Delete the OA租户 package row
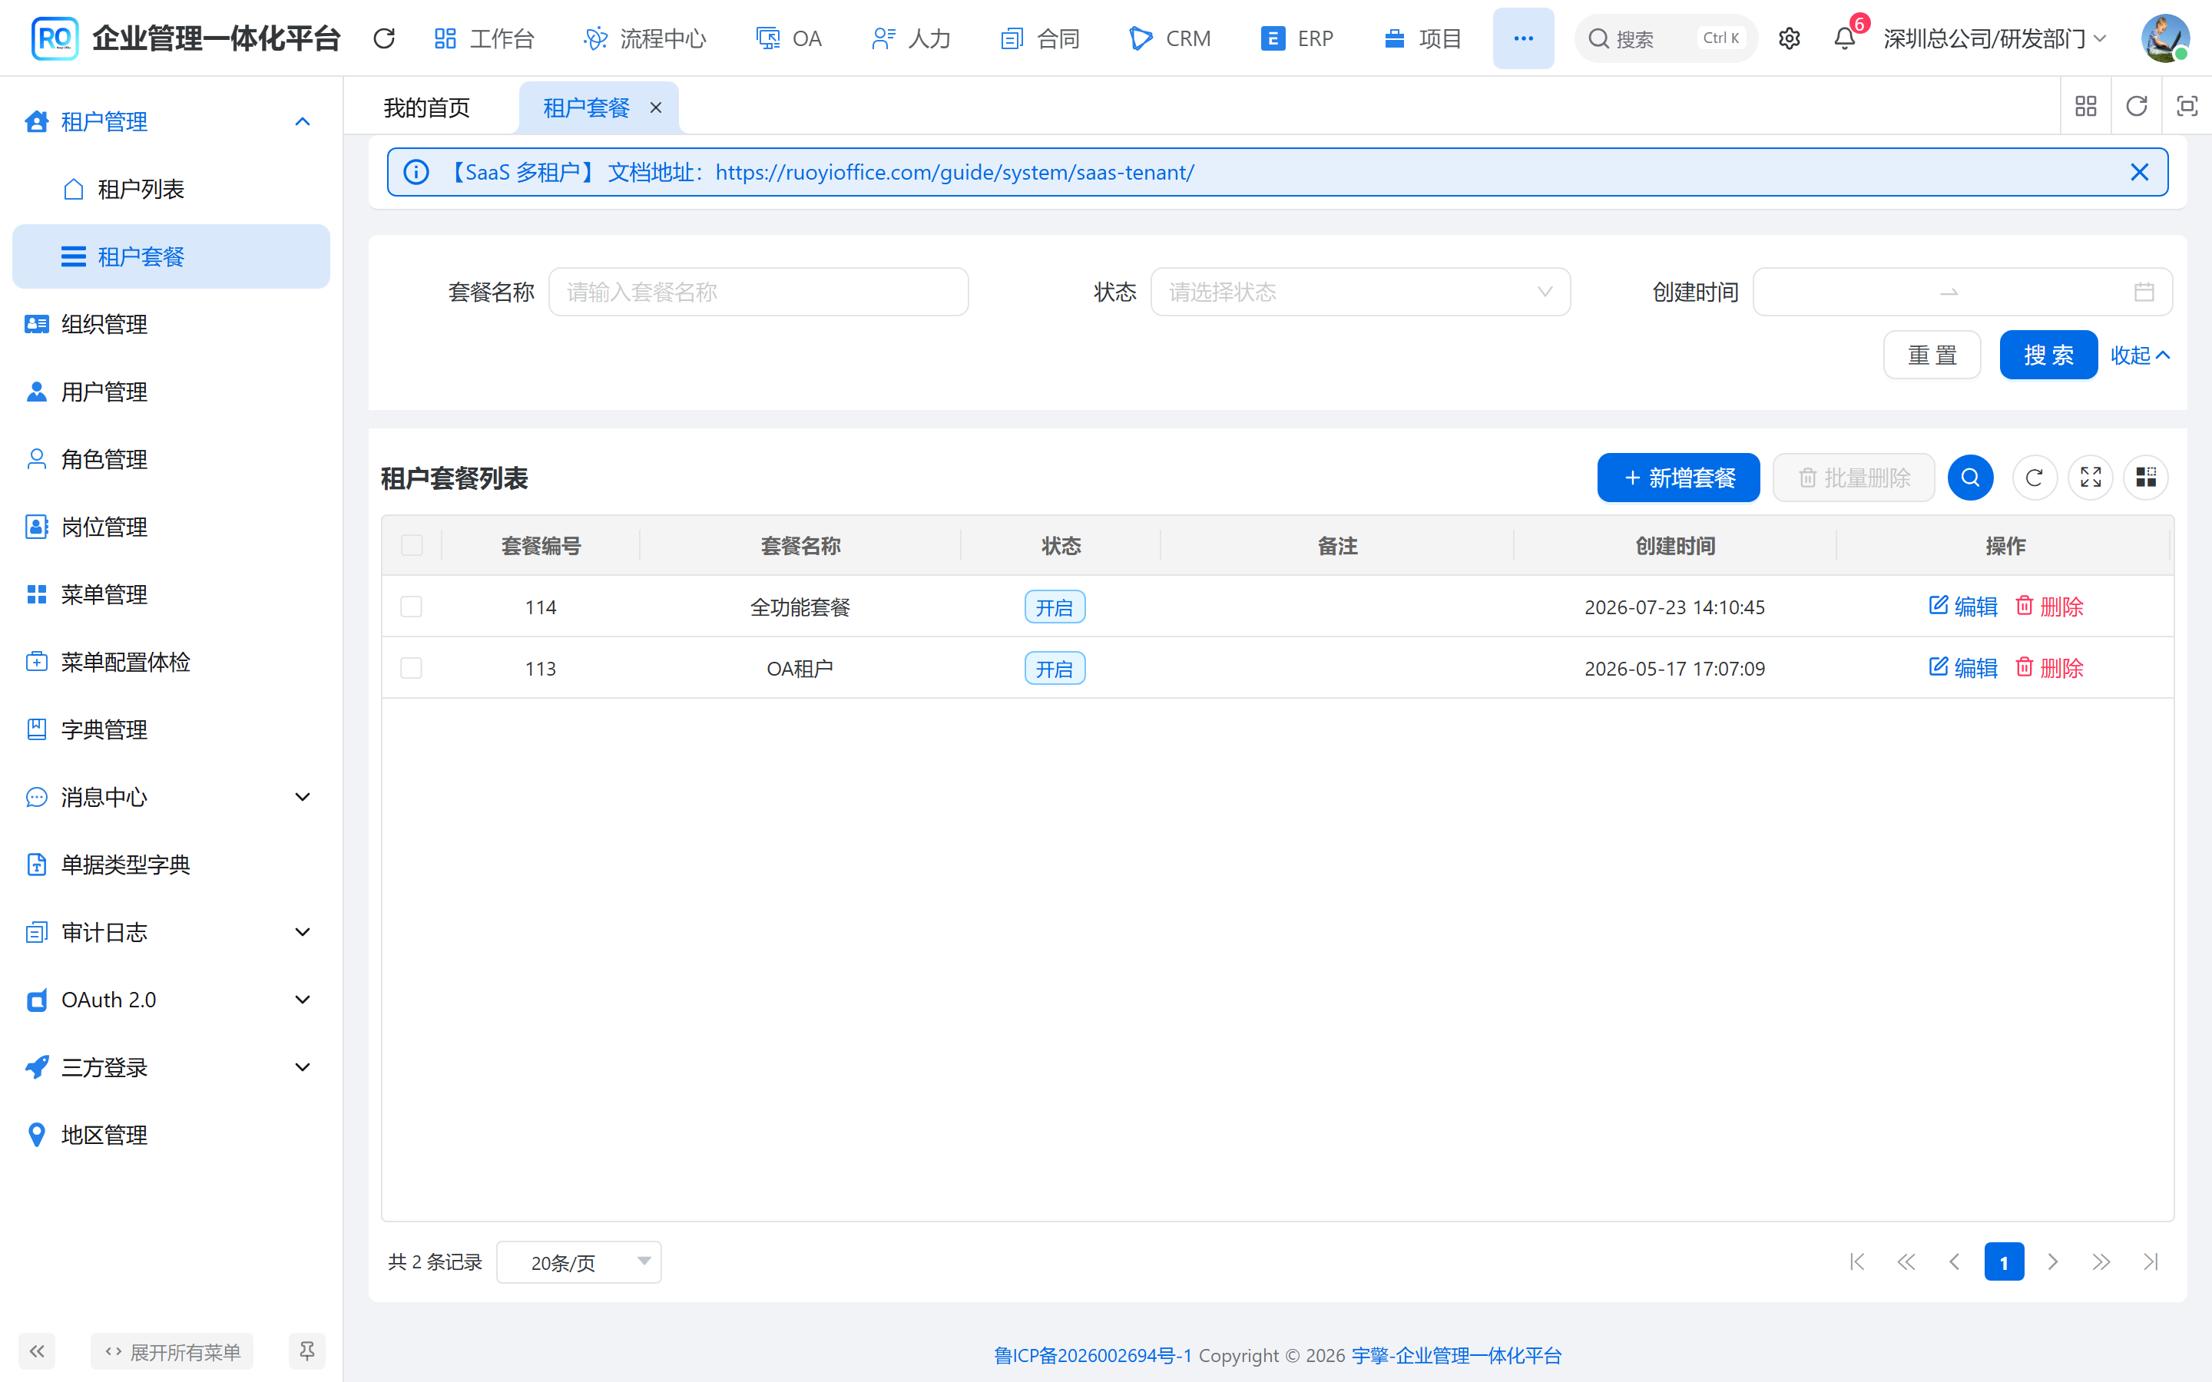The height and width of the screenshot is (1382, 2212). point(2049,668)
